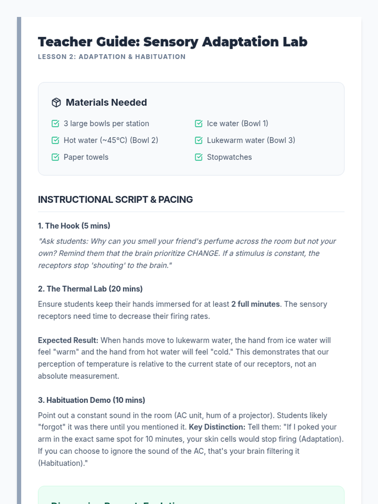Screen dimensions: 378x504
Task: Click the '3. Habituation Demo (10 mins)' heading
Action: [x=92, y=400]
